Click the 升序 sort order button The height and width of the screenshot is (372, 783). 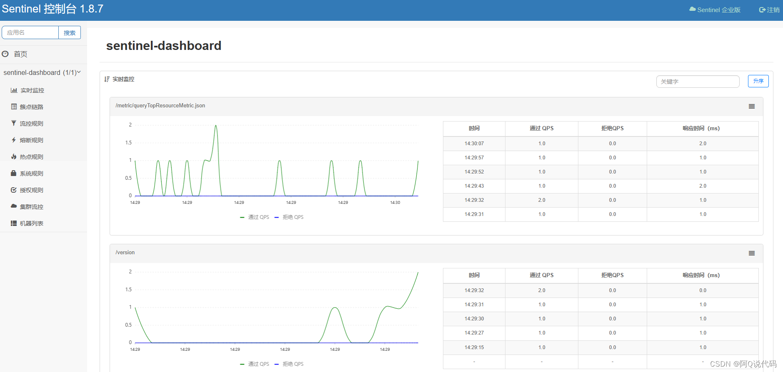[758, 81]
